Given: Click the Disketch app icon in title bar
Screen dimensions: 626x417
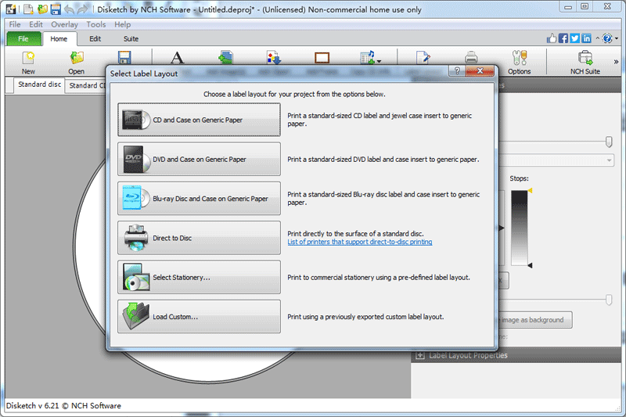Looking at the screenshot, I should (11, 9).
